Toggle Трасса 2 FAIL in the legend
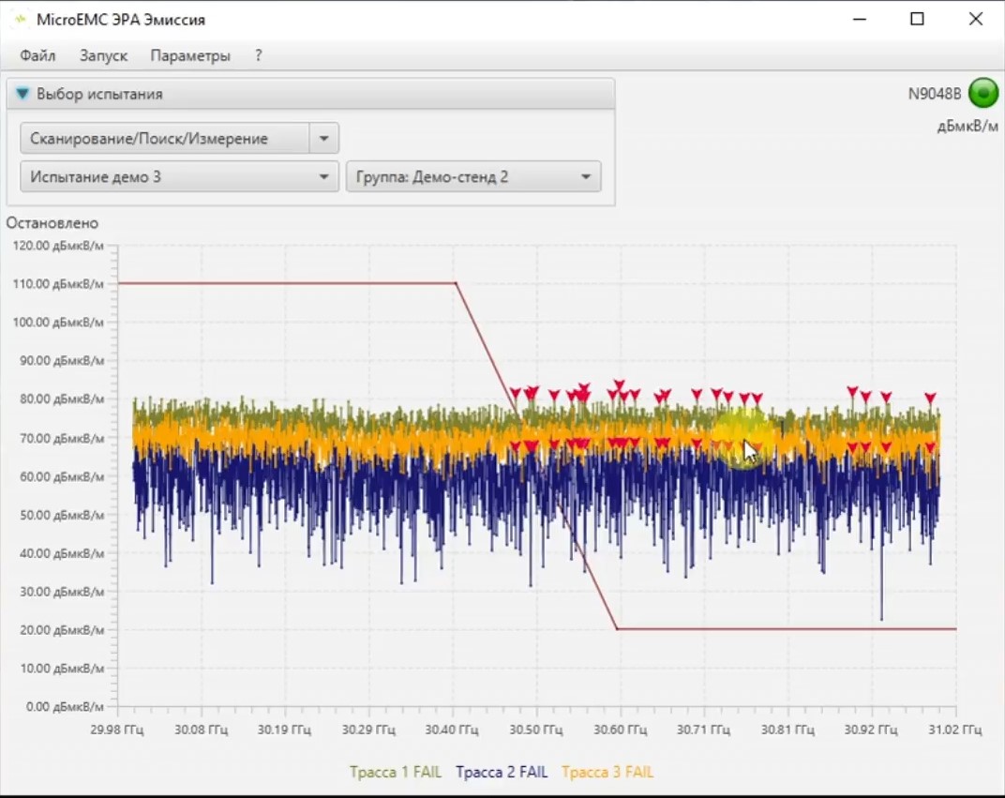 pyautogui.click(x=502, y=772)
